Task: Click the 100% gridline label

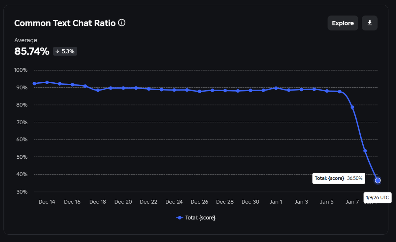Action: (21, 70)
